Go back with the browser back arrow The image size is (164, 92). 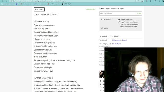point(3,1)
